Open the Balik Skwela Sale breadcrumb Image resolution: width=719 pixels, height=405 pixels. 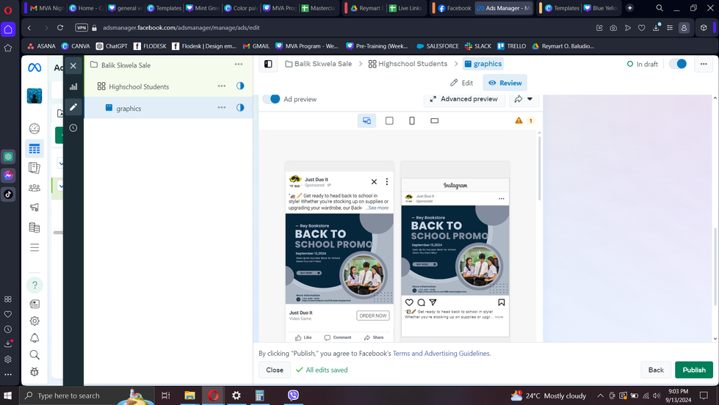[x=319, y=64]
